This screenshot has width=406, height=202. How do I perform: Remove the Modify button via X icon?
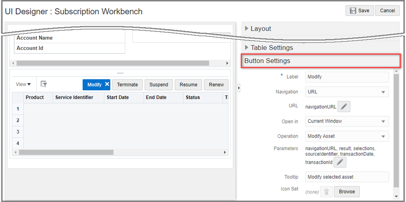tap(107, 84)
